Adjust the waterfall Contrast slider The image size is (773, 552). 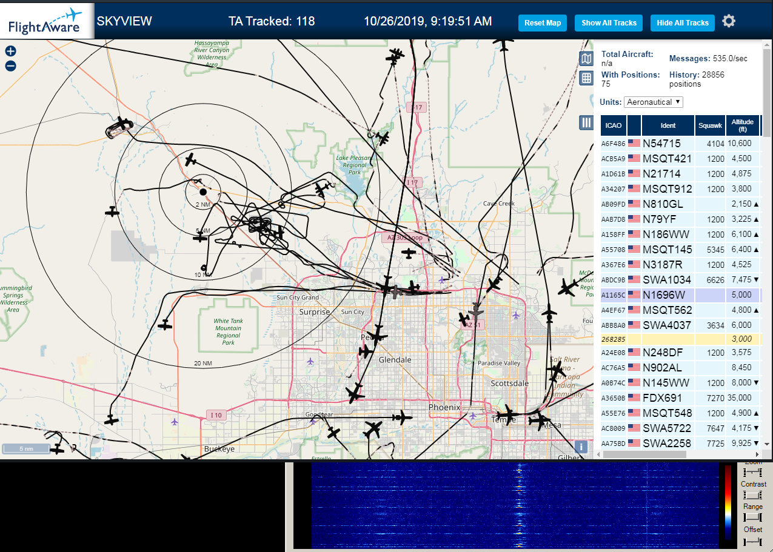click(x=752, y=494)
